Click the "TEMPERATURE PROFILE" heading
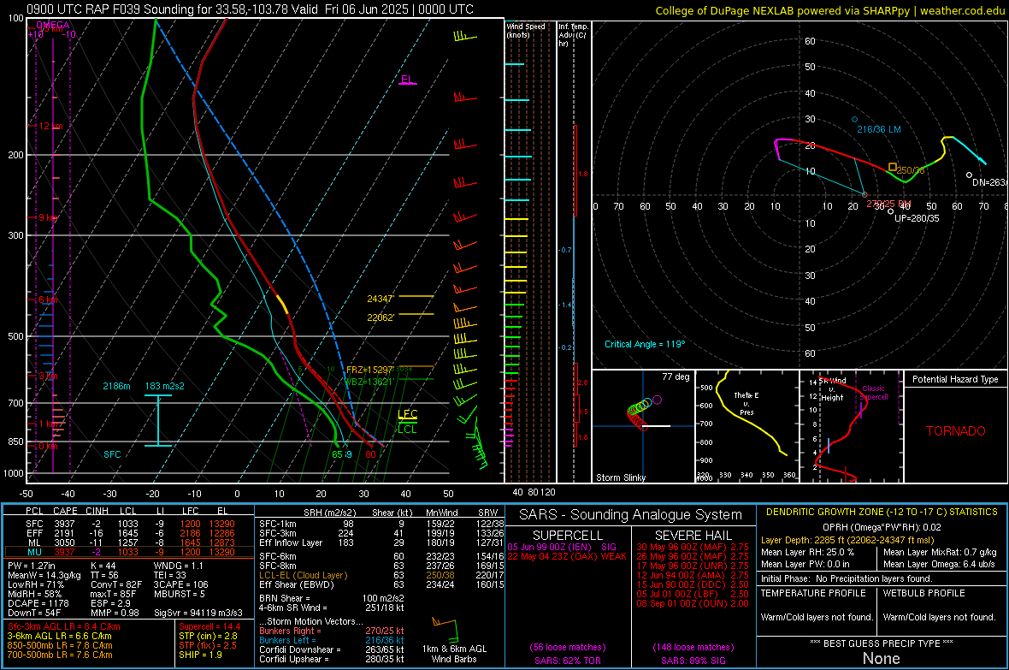This screenshot has height=670, width=1009. click(x=813, y=593)
